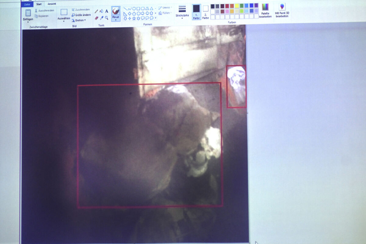Viewport: 366px width, 244px height.
Task: Activate the eraser tool
Action: pyautogui.click(x=96, y=18)
